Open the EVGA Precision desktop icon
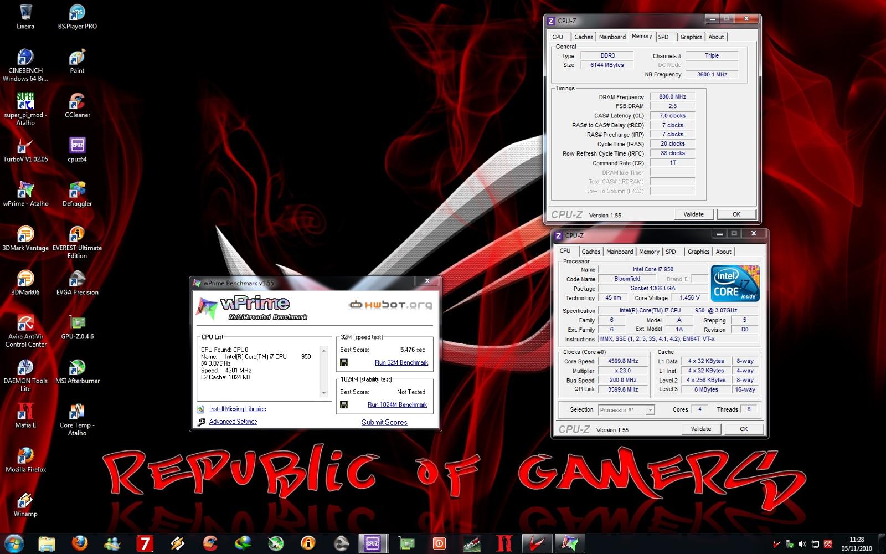This screenshot has height=554, width=886. point(77,283)
